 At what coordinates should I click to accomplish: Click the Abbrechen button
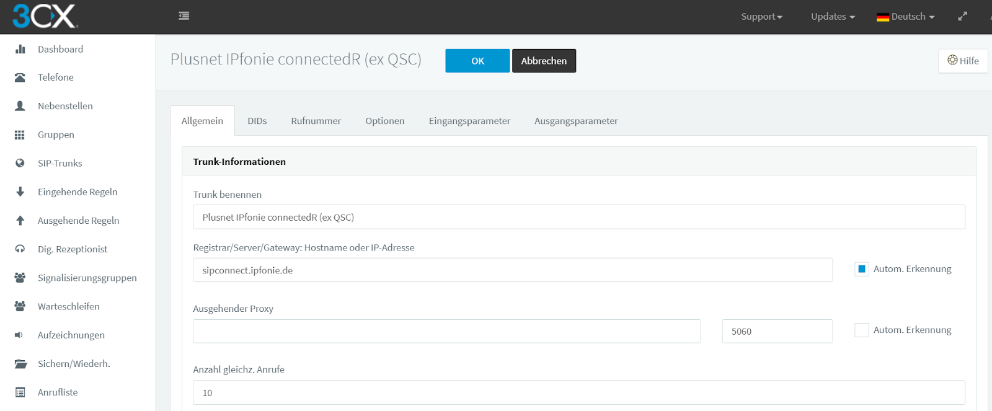click(544, 61)
